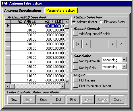
Task: Go to next record with > button
Action: 113,44
